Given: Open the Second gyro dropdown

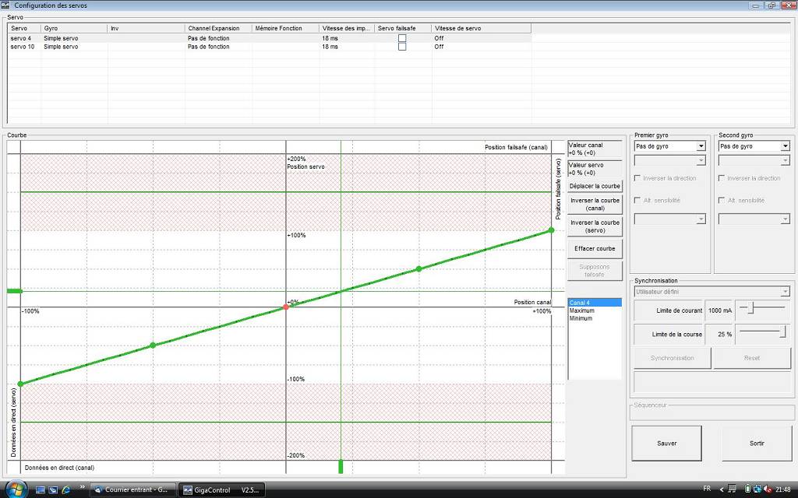Looking at the screenshot, I should click(x=754, y=146).
